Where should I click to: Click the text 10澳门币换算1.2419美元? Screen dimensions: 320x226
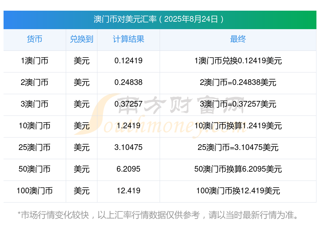pos(238,126)
